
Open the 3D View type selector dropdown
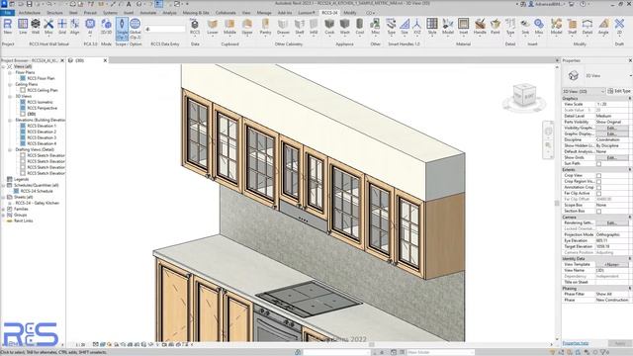click(x=584, y=91)
